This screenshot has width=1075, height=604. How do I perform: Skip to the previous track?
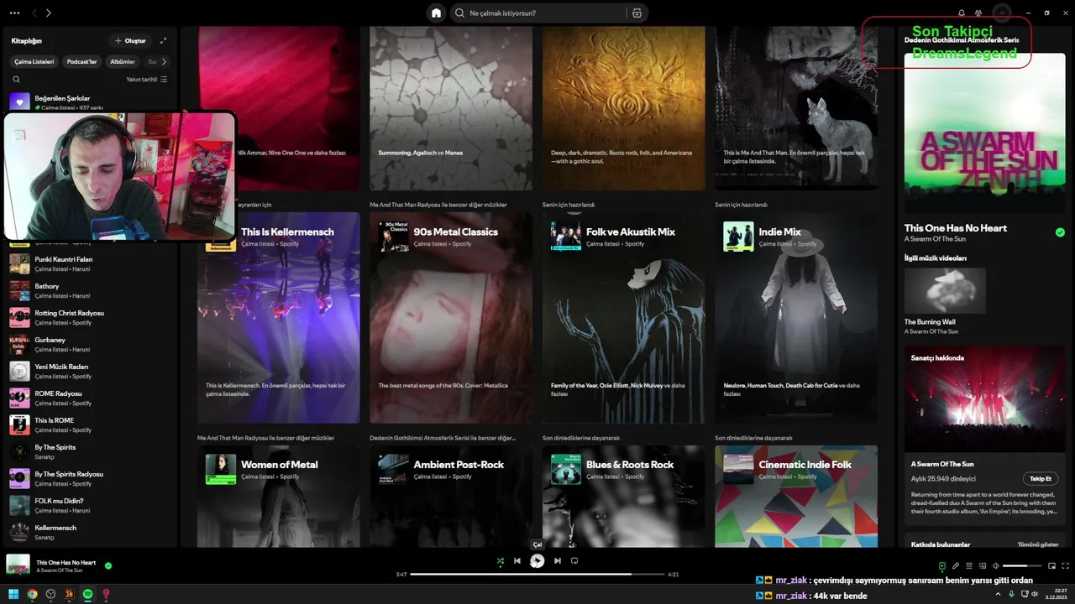[x=517, y=560]
